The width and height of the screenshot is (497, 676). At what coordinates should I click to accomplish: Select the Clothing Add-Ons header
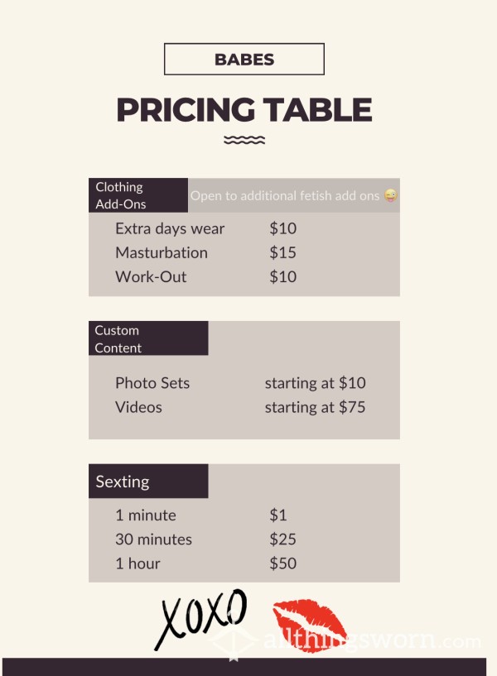pos(138,195)
